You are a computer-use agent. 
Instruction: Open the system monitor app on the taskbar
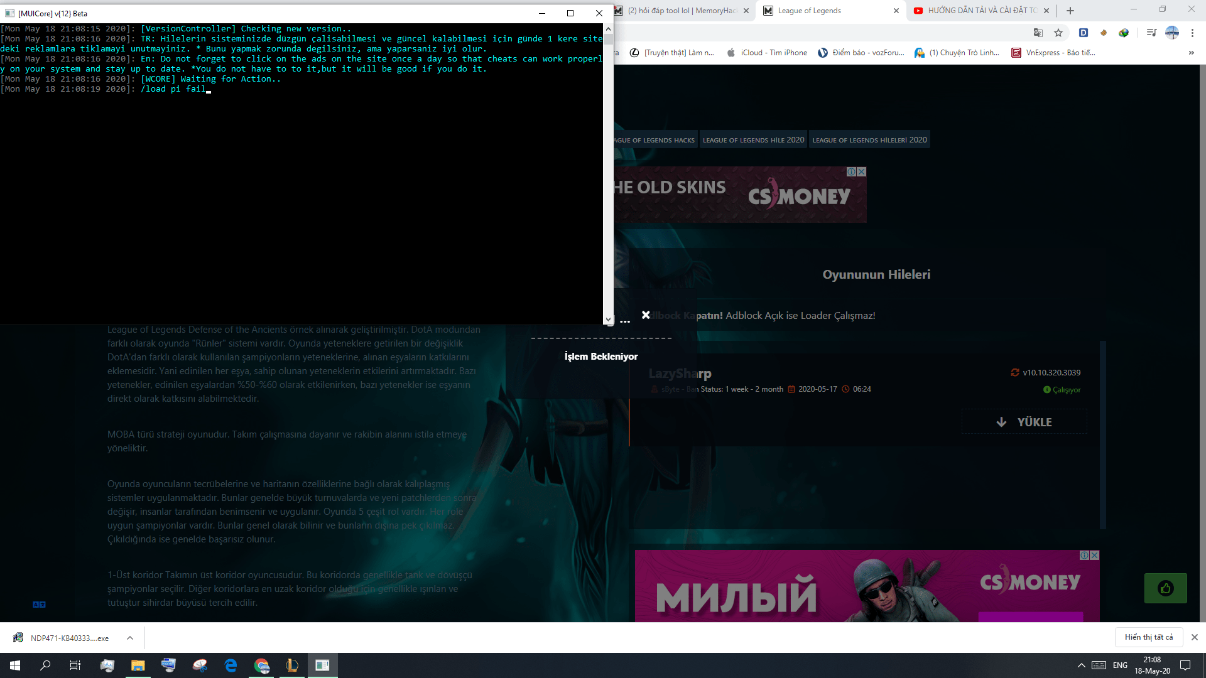tap(107, 665)
